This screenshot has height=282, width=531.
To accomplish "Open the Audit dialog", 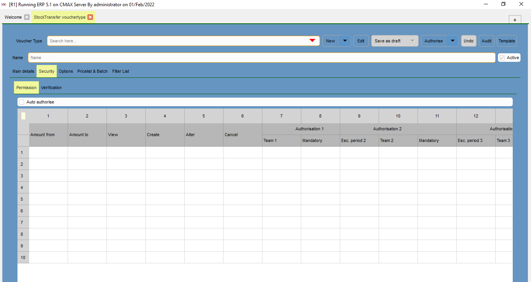I will click(x=486, y=40).
